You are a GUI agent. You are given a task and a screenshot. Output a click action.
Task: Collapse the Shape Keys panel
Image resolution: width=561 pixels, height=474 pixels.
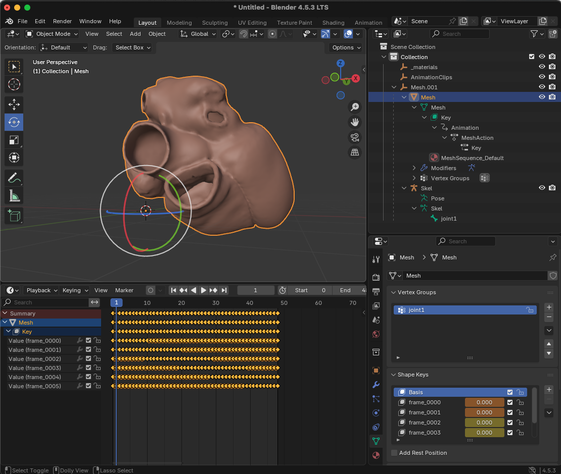[394, 375]
